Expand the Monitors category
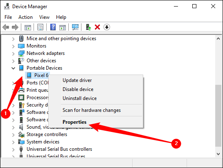 [x=13, y=46]
